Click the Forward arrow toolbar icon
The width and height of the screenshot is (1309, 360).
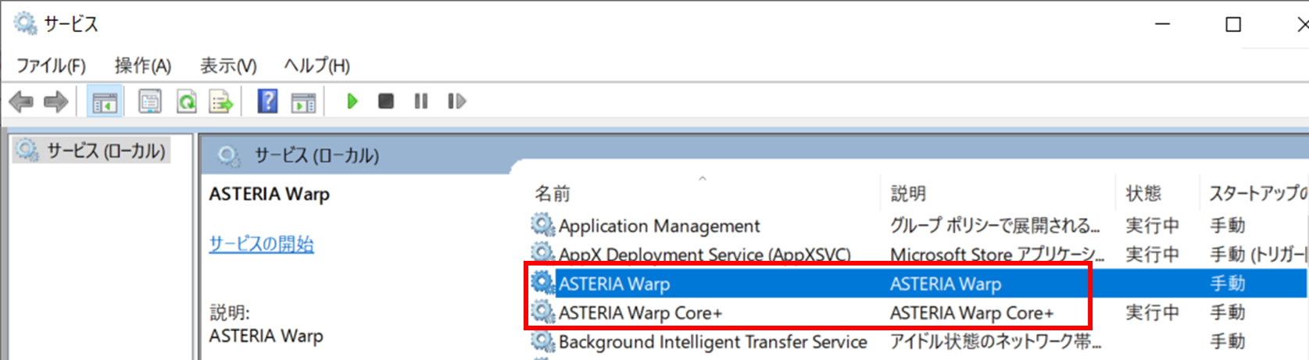[x=55, y=102]
